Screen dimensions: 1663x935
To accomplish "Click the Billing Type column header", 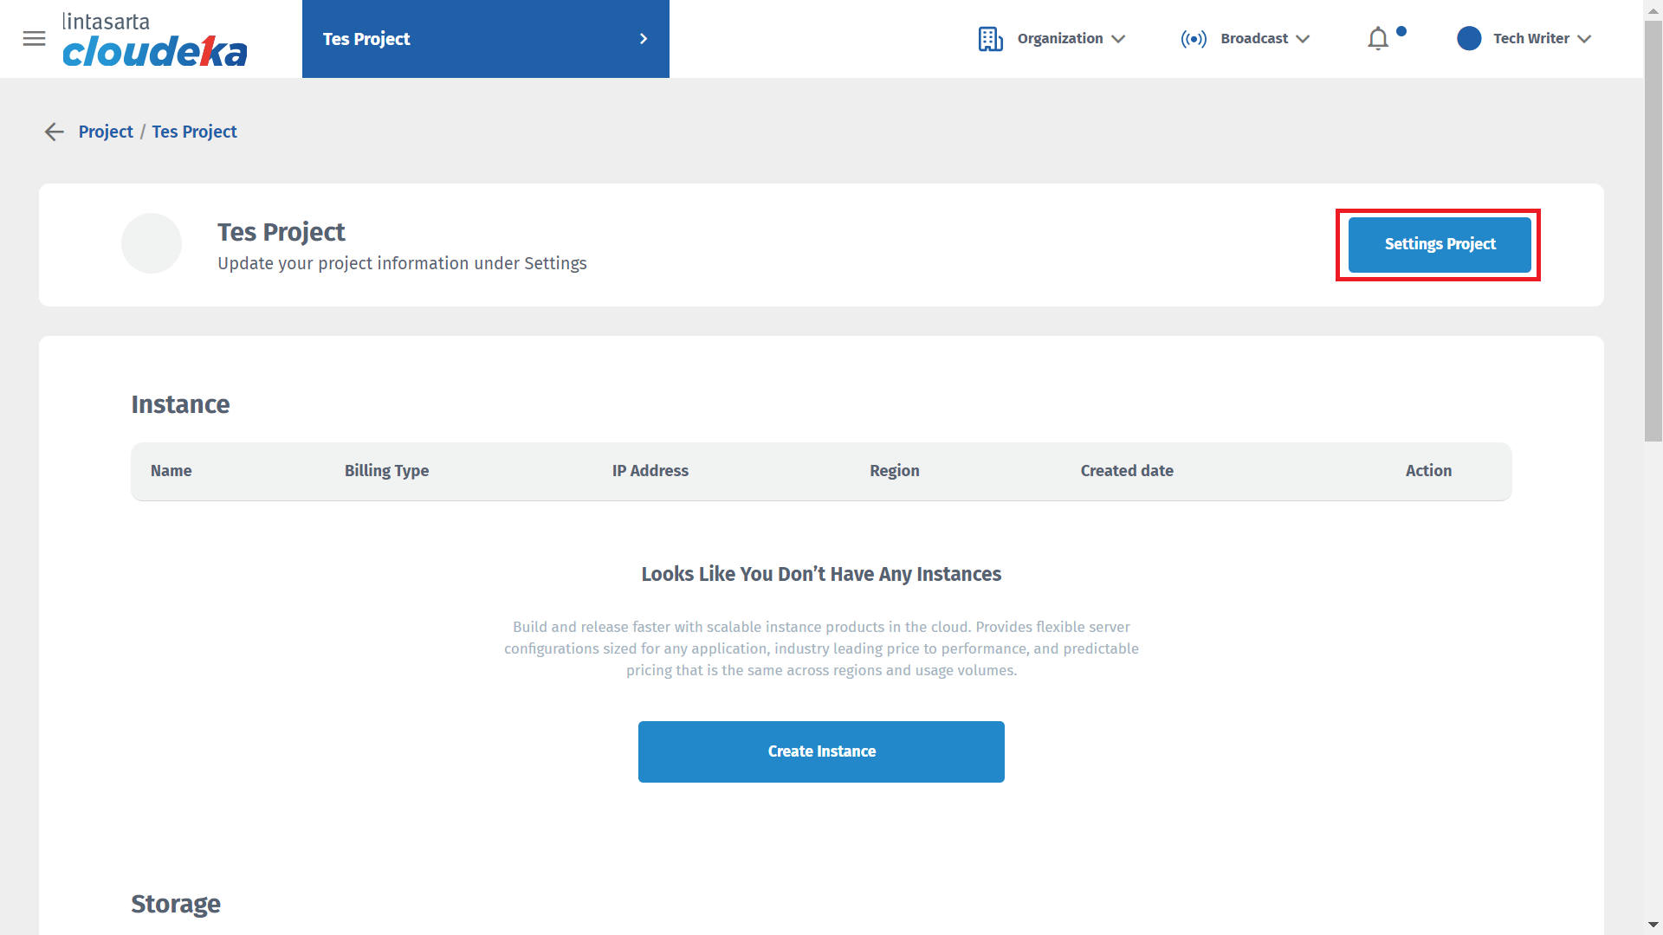I will point(386,471).
